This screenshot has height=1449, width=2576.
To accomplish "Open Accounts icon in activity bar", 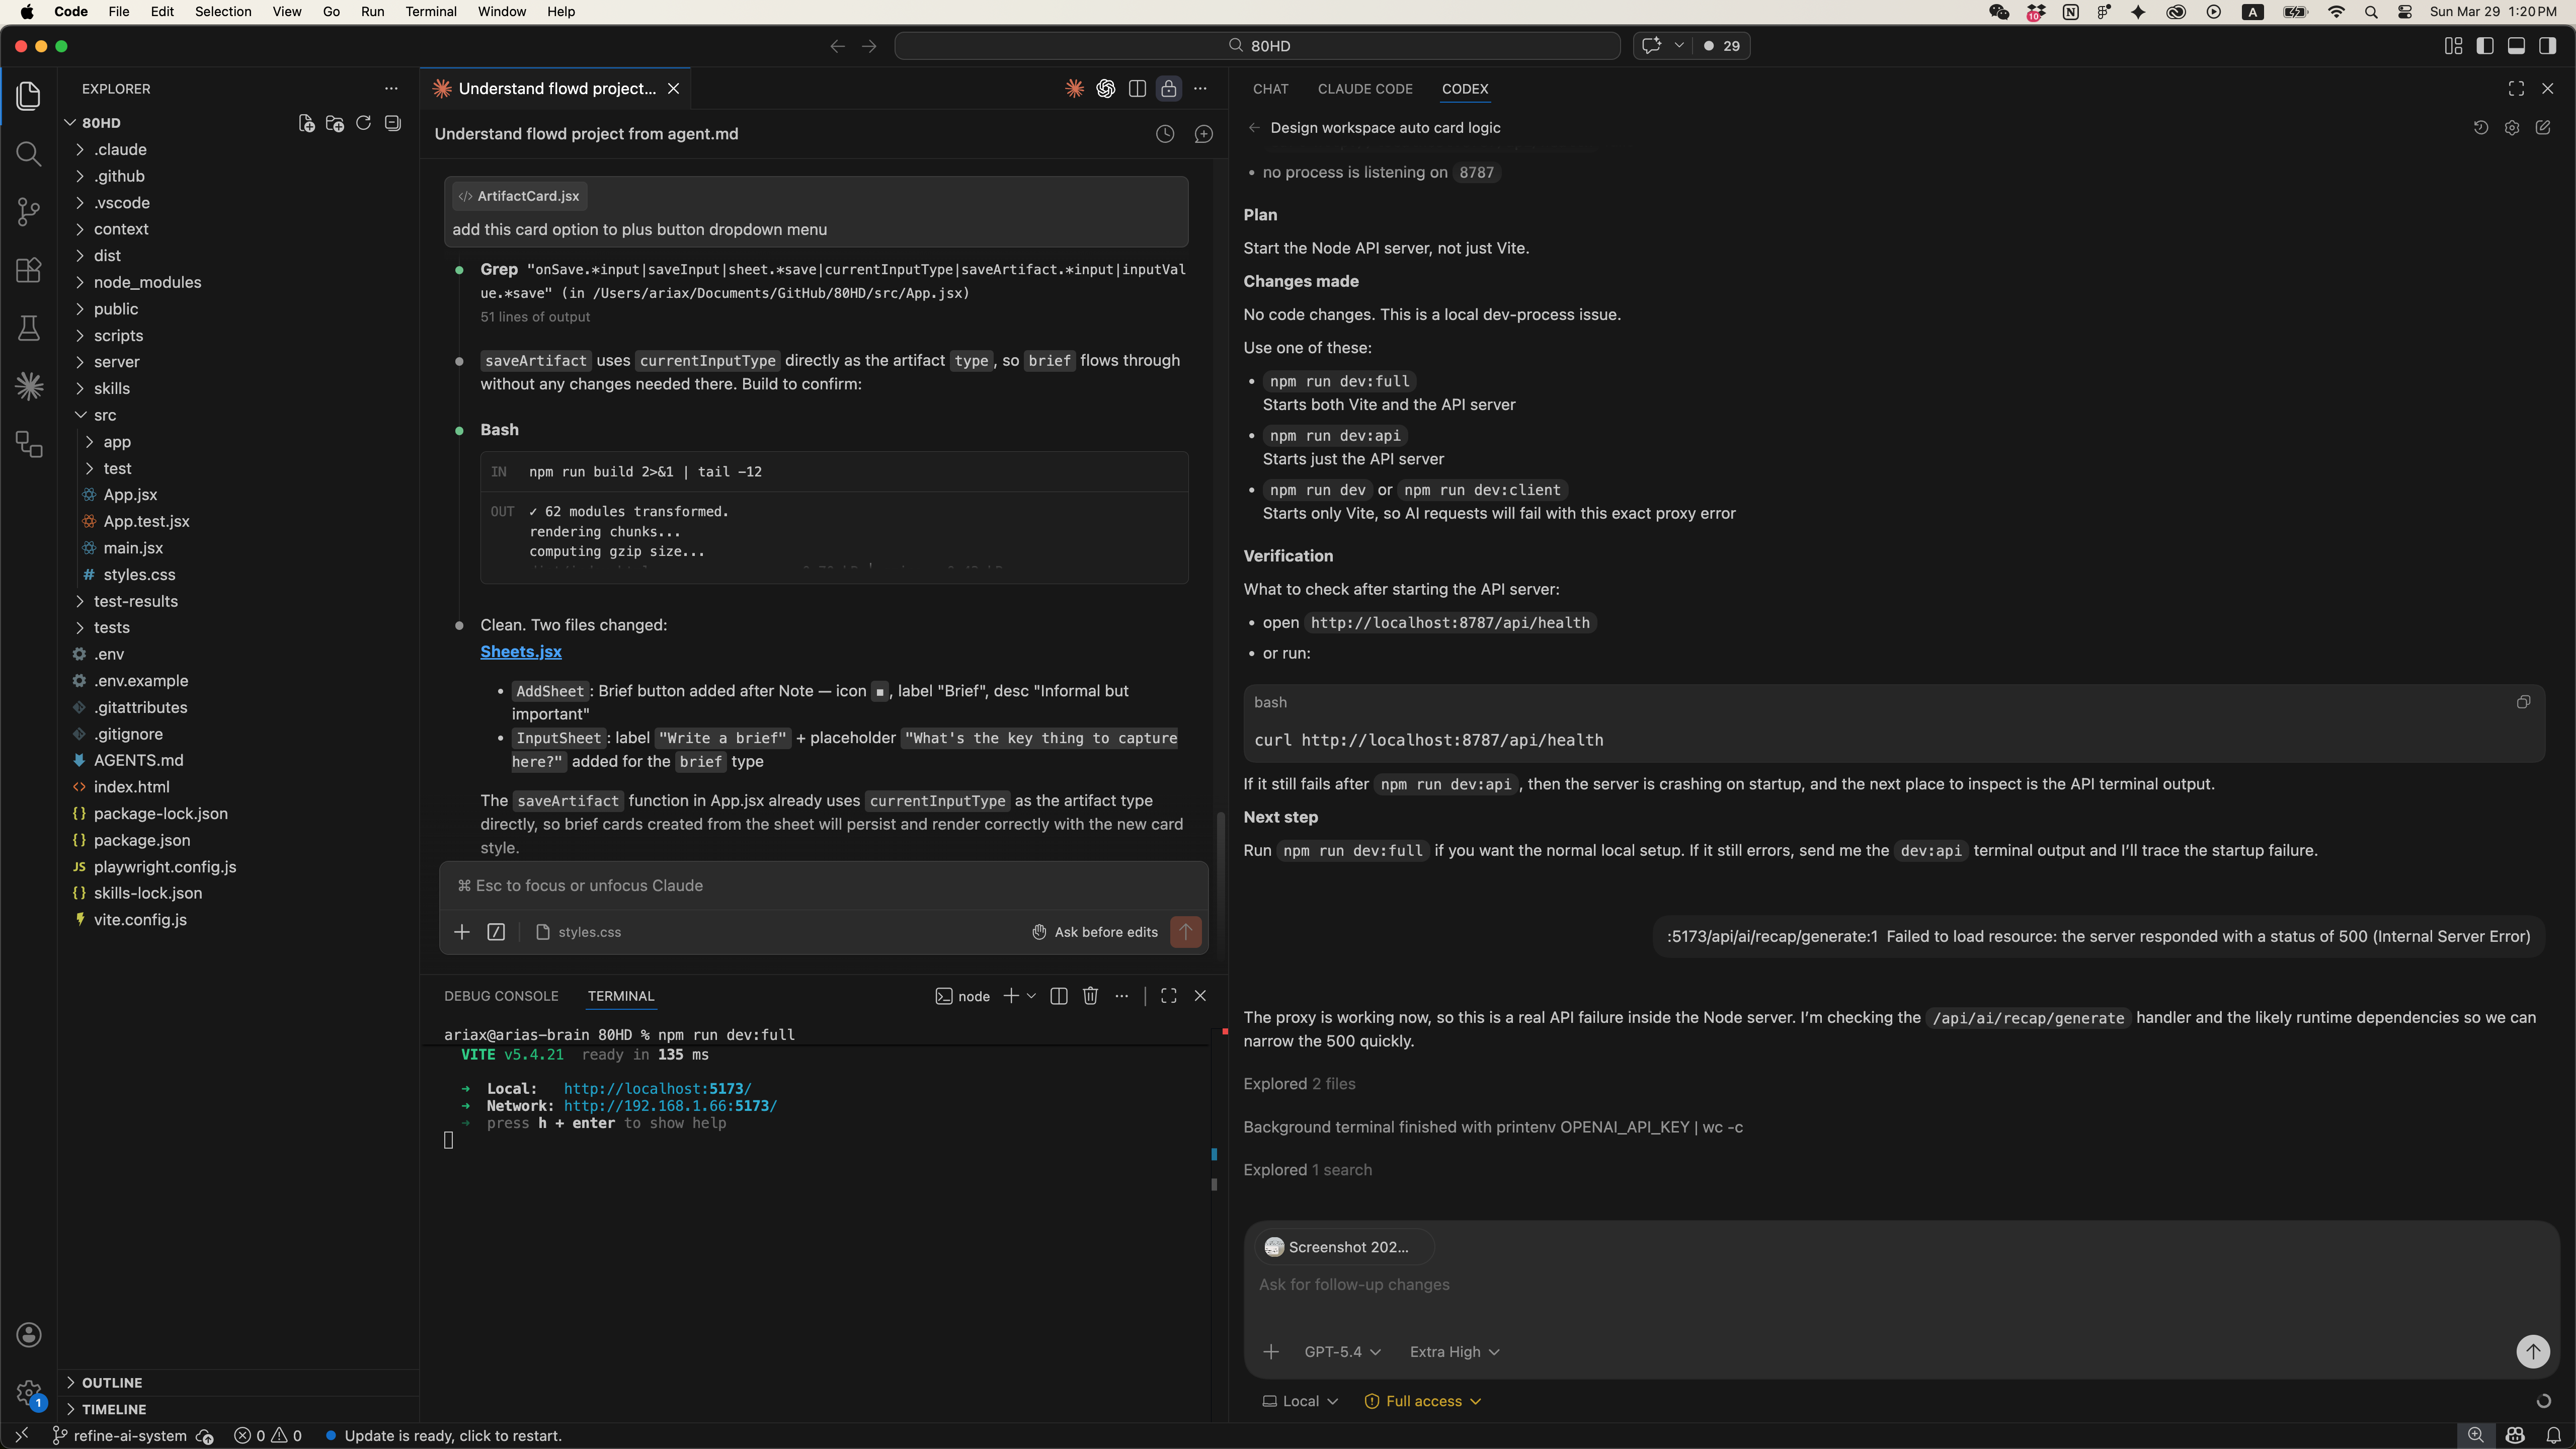I will tap(29, 1334).
